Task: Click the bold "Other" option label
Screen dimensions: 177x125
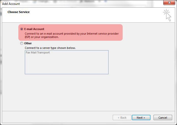Action: coord(28,43)
